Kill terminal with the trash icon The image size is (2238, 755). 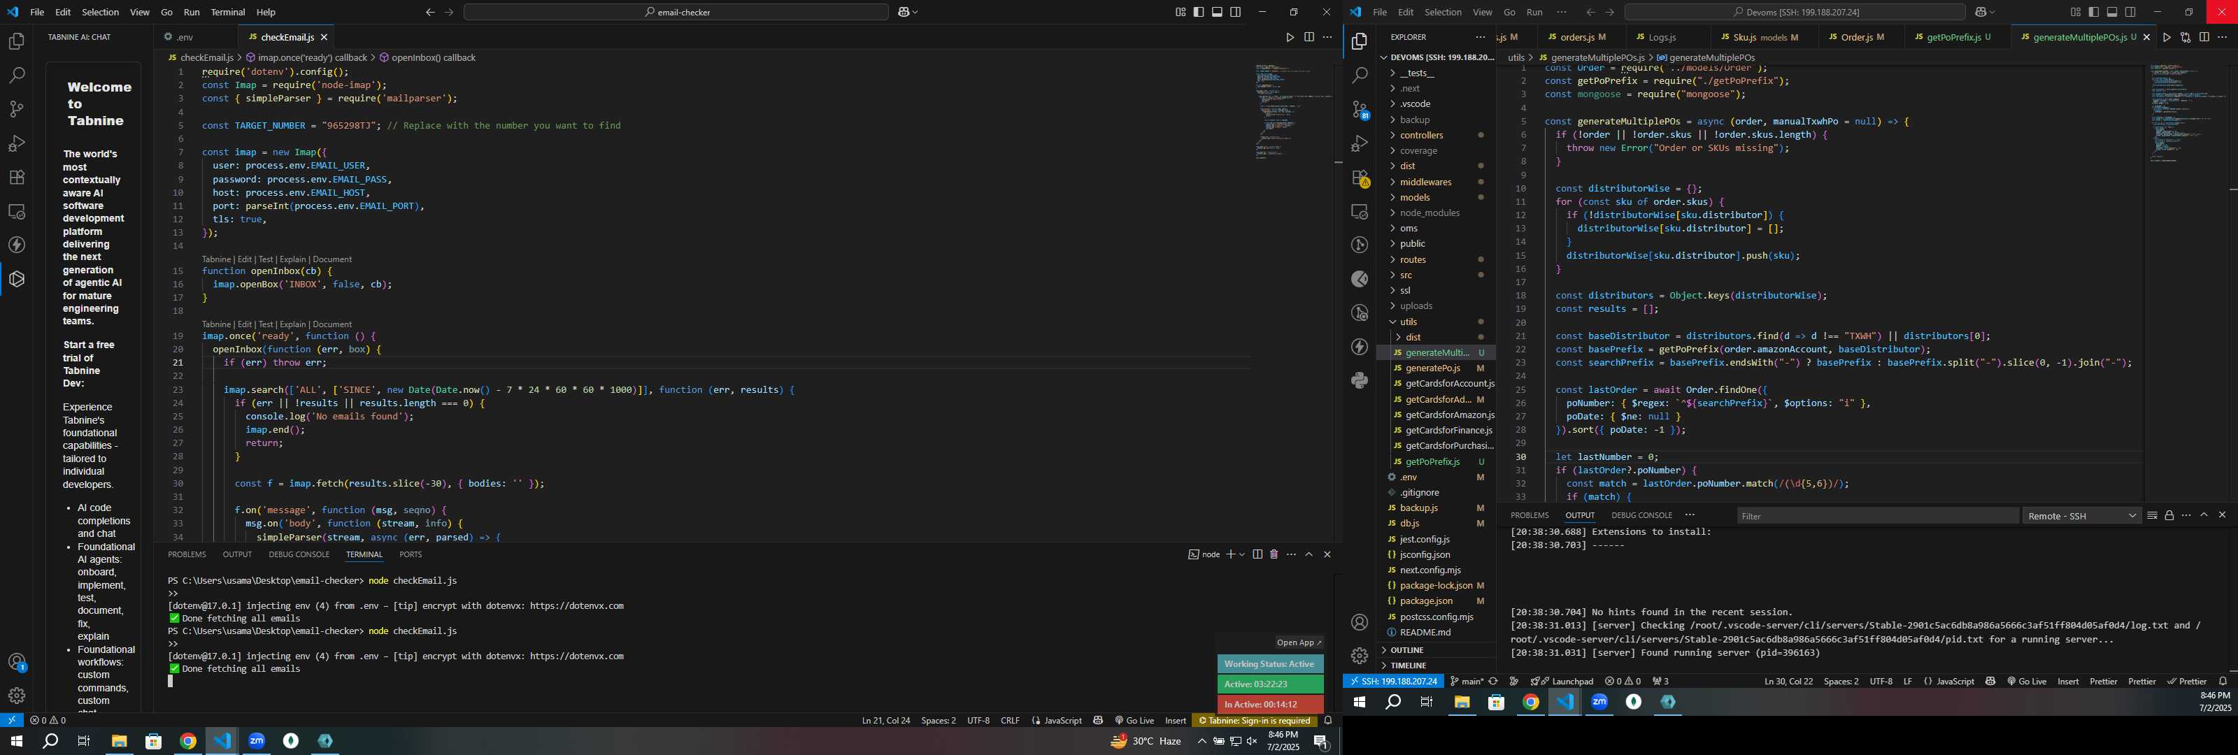(x=1274, y=554)
